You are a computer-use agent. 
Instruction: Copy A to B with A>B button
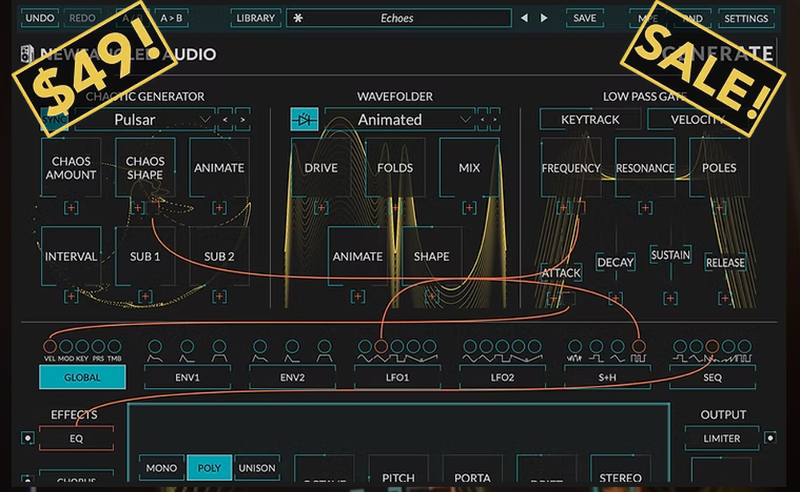click(171, 18)
